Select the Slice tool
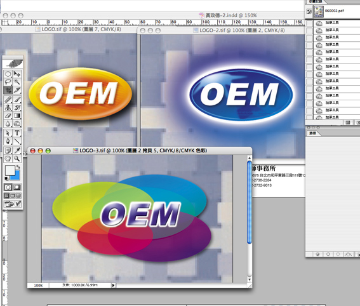The image size is (360, 306). pyautogui.click(x=17, y=90)
